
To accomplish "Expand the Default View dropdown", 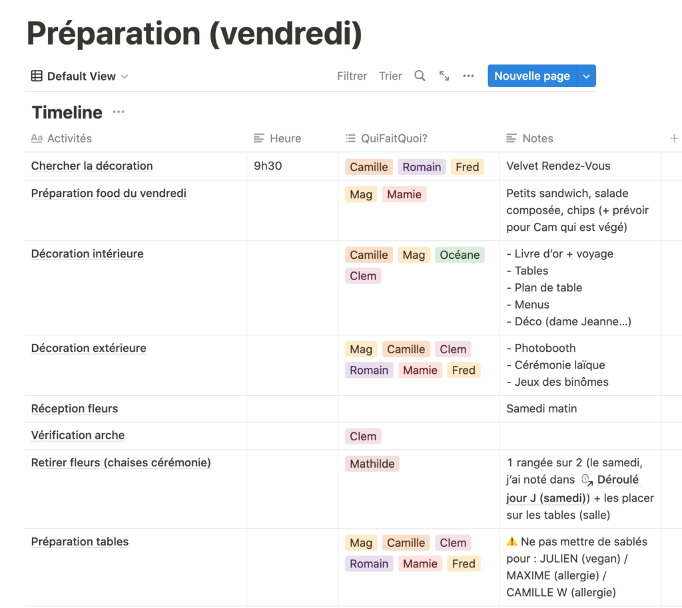I will point(125,76).
